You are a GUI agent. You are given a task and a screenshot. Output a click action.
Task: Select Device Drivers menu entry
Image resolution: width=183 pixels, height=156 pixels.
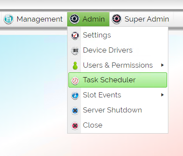coord(118,50)
